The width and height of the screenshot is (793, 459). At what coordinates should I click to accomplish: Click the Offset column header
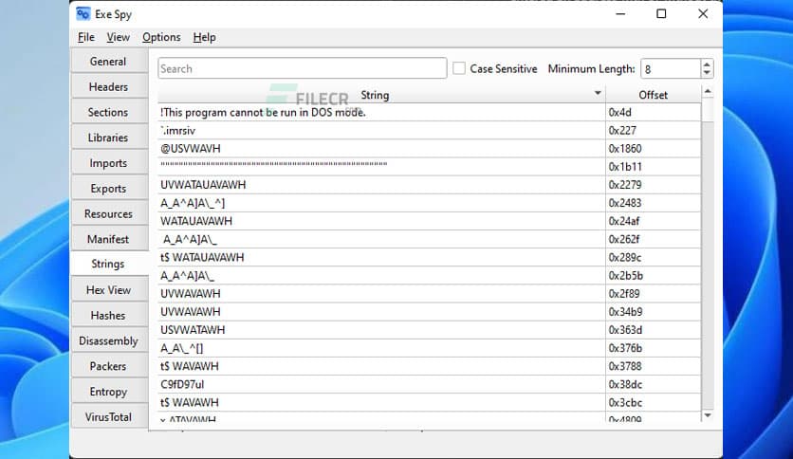(x=653, y=95)
